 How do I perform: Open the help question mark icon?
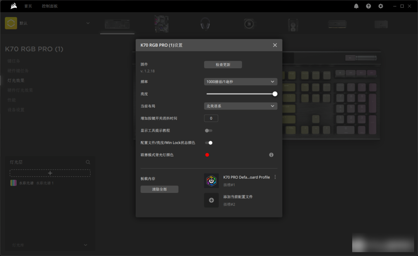[368, 6]
